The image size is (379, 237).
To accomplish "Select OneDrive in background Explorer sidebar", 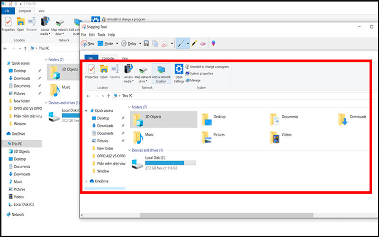I will pyautogui.click(x=16, y=134).
